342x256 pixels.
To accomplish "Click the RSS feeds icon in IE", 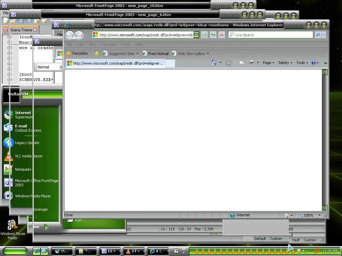I will 228,63.
